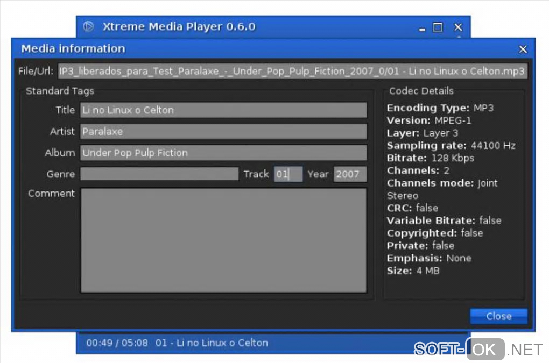Click the 'Layer: Layer 3' text

tap(423, 133)
